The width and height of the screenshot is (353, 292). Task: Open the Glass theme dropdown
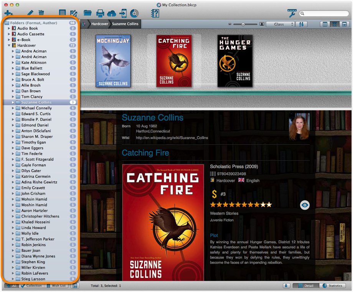tap(280, 24)
